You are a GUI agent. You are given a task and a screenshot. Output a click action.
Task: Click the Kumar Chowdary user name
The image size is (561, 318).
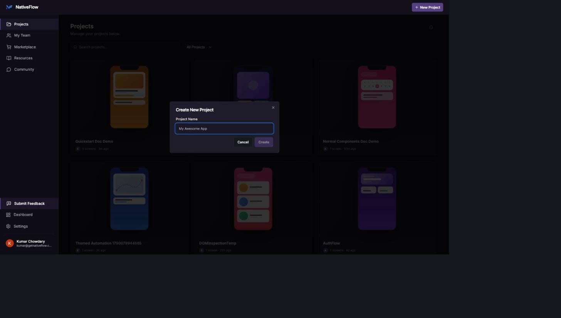pyautogui.click(x=30, y=241)
